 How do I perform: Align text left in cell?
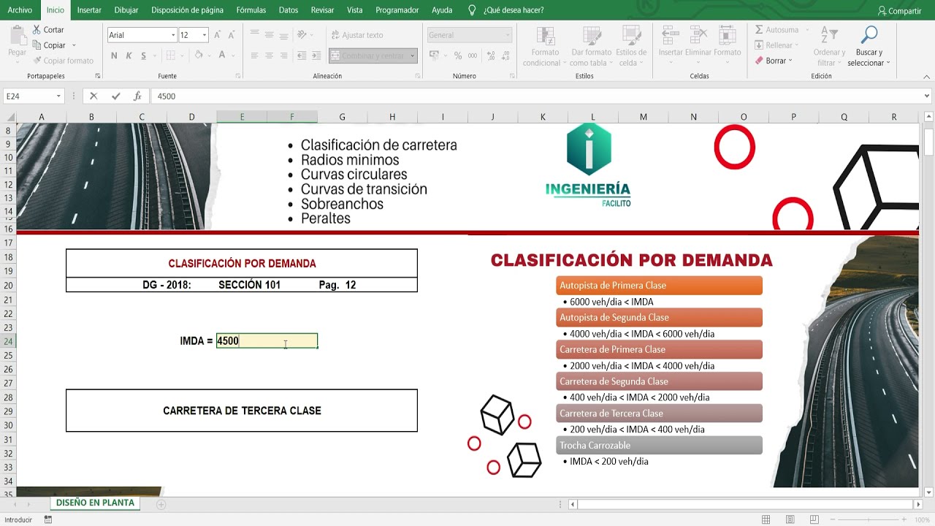click(254, 56)
